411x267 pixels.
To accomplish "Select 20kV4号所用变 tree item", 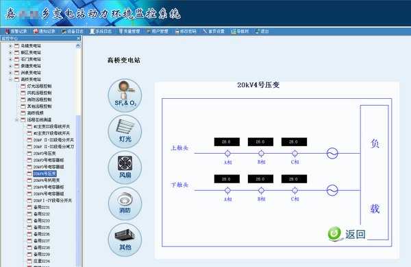I will click(47, 181).
